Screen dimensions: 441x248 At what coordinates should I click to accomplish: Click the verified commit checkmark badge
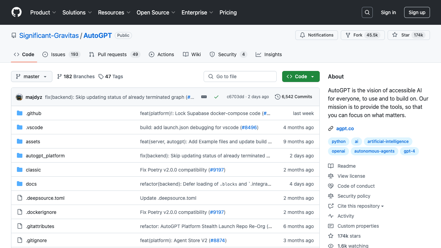(x=216, y=97)
